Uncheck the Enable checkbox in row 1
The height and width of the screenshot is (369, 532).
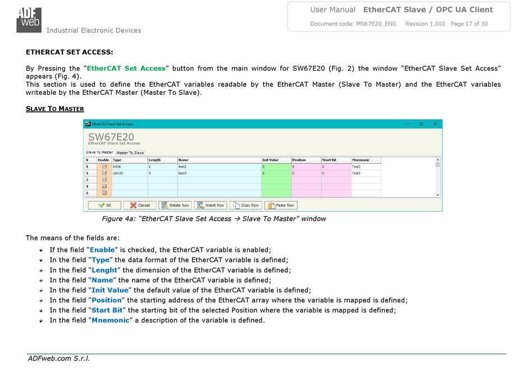[x=104, y=167]
